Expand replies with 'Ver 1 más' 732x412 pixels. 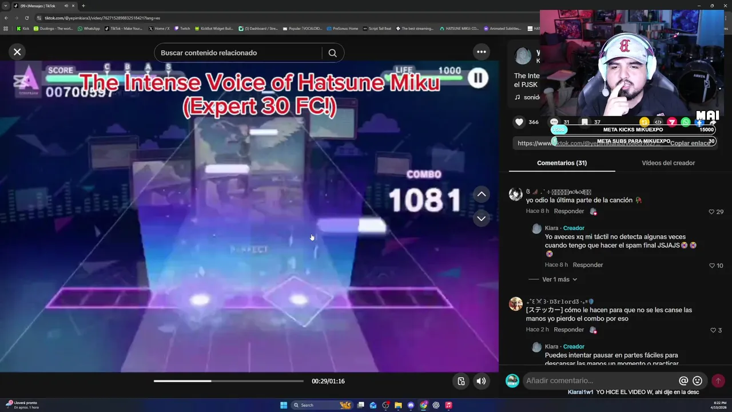559,279
